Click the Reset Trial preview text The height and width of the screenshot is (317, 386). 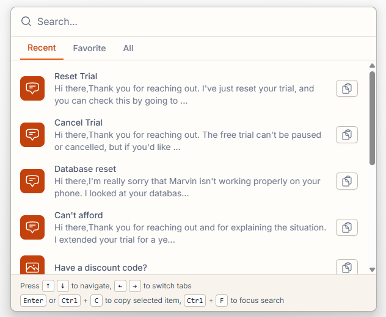184,94
